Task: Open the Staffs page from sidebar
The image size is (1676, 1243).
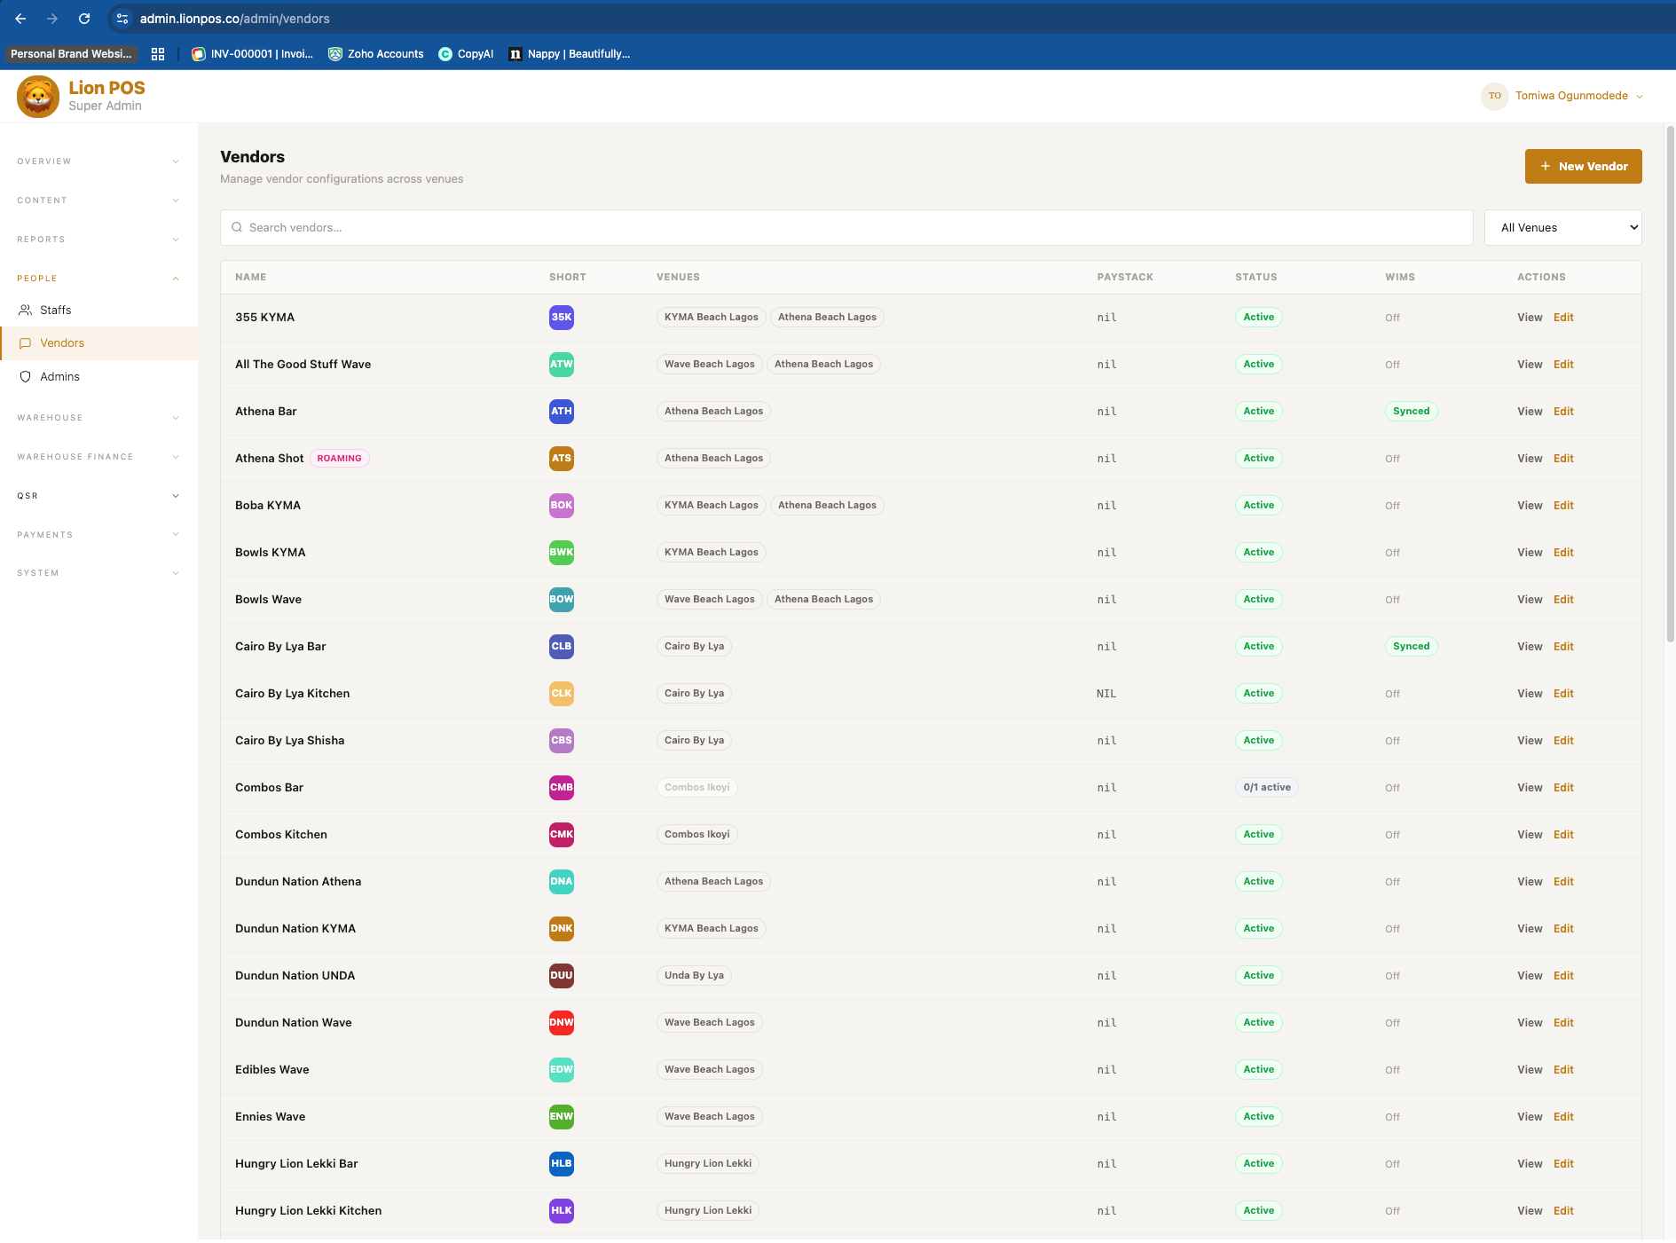Action: [98, 311]
